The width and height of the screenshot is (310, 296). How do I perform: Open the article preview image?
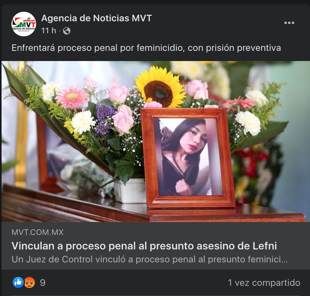point(156,142)
